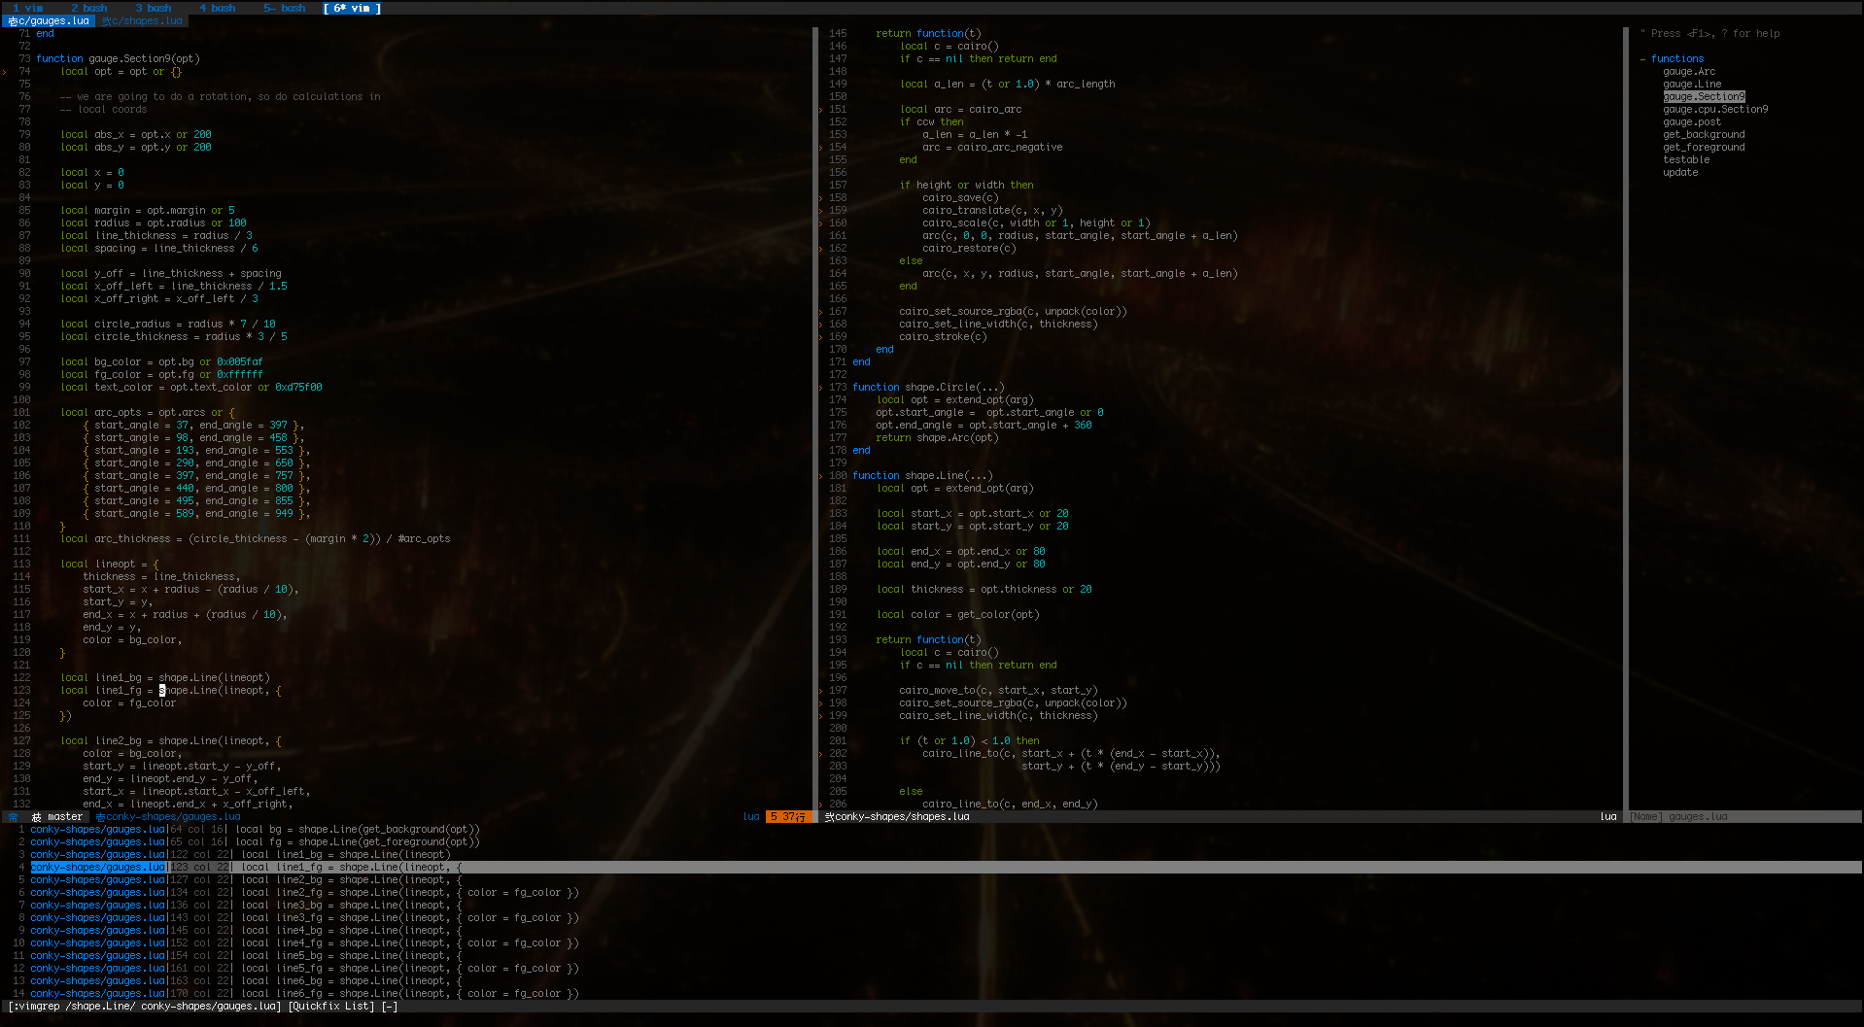Click the 0xffffff fg_color value
1864x1027 pixels.
(x=239, y=375)
